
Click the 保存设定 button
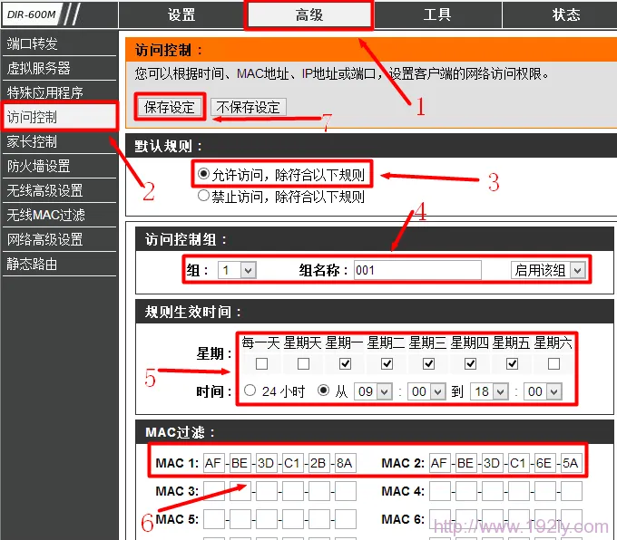170,107
